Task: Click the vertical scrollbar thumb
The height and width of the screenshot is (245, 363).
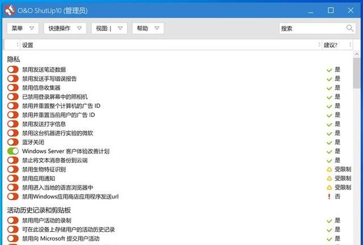Action: (x=356, y=73)
